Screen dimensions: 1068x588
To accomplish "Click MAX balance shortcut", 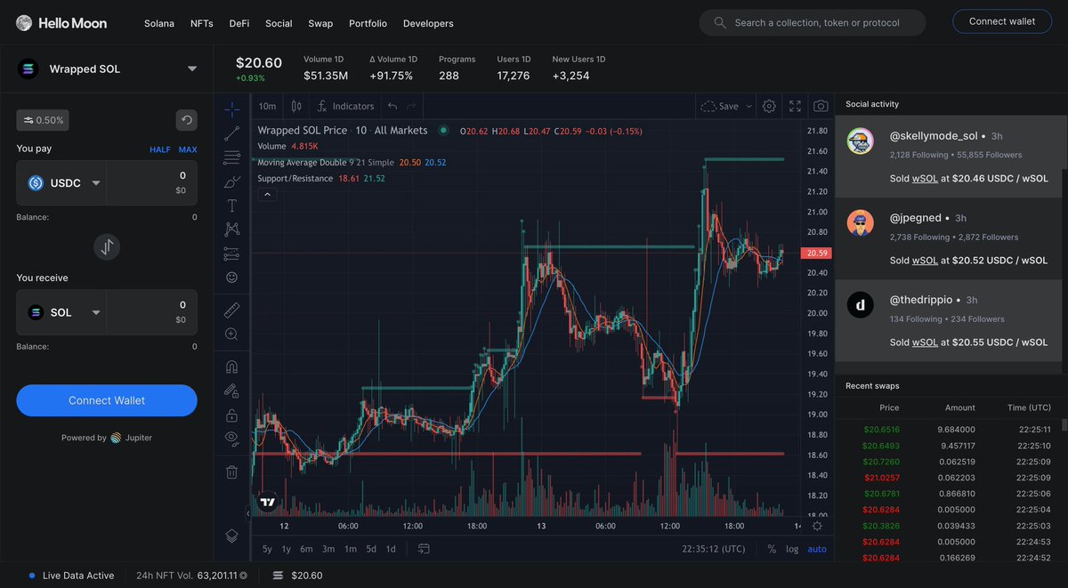I will pyautogui.click(x=188, y=149).
